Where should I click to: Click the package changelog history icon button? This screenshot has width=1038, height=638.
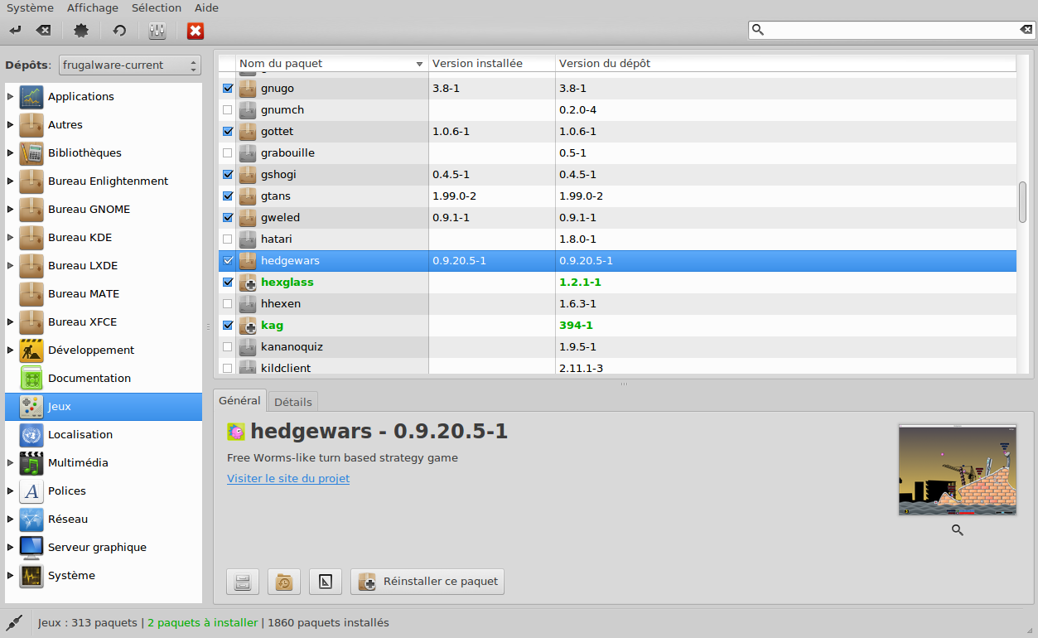click(284, 582)
